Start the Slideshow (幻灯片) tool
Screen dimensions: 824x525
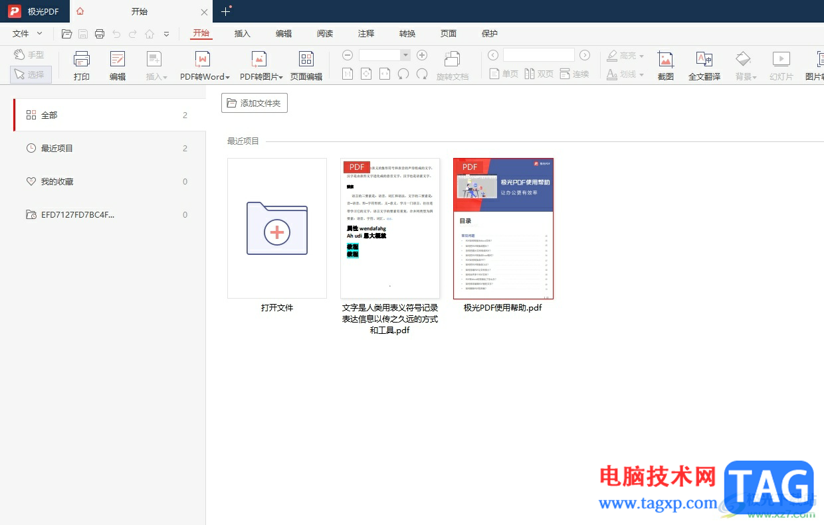pos(781,66)
